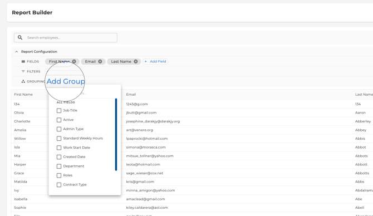Select the email lpaprocki@hotmail.com

(x=147, y=139)
